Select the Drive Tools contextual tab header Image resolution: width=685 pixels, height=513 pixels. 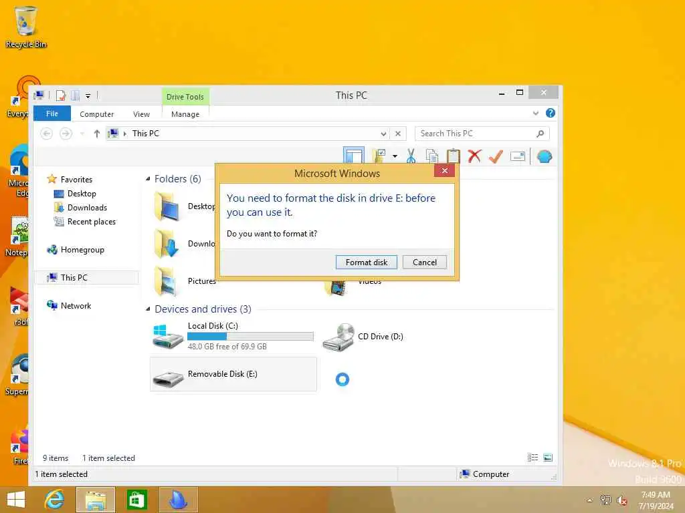(185, 96)
